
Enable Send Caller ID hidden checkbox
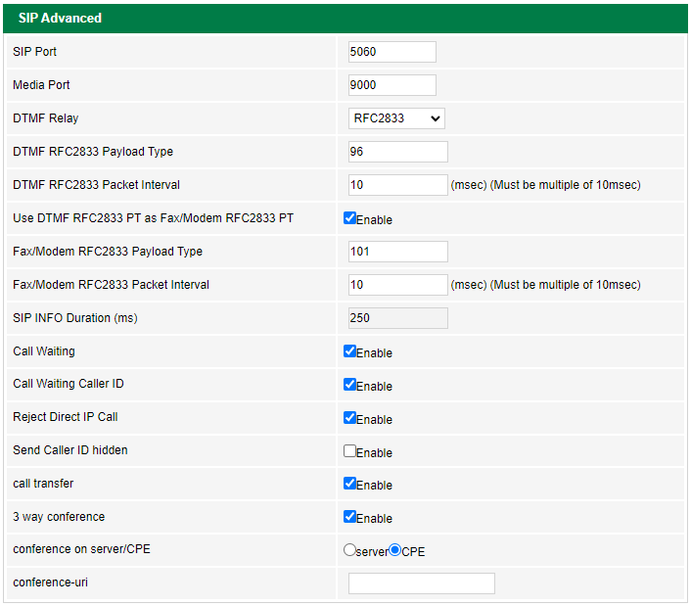349,451
